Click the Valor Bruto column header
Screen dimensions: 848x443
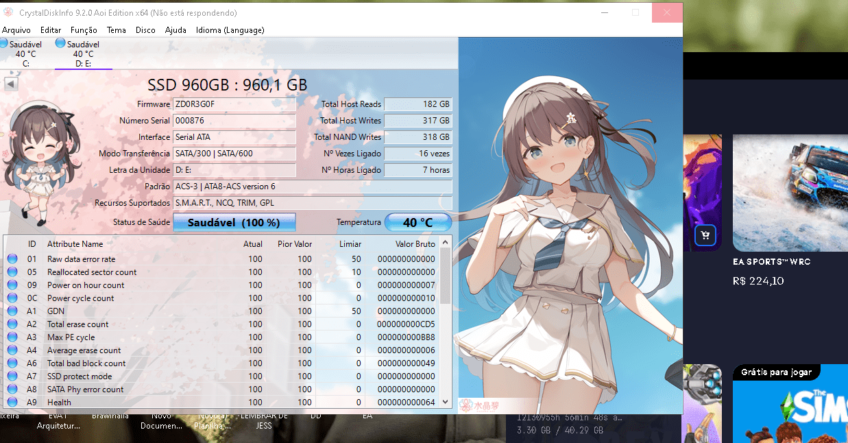(x=415, y=244)
